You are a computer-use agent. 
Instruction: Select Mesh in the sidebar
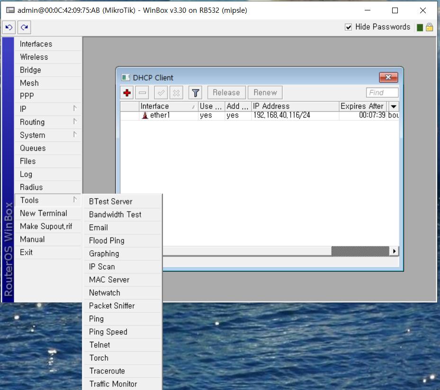[48, 83]
